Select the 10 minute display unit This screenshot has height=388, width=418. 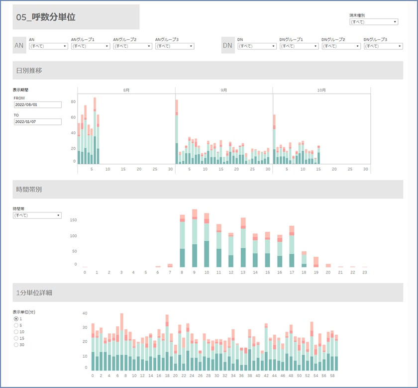coord(16,332)
